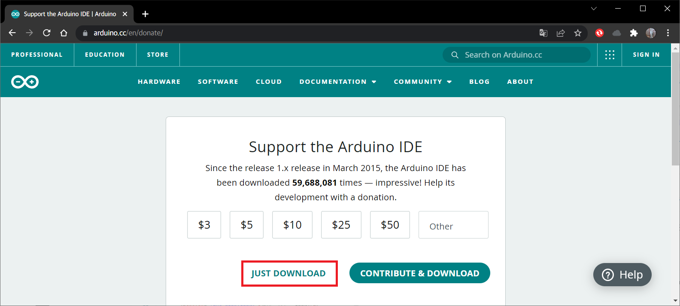Open the Extensions puzzle piece menu

coord(634,33)
